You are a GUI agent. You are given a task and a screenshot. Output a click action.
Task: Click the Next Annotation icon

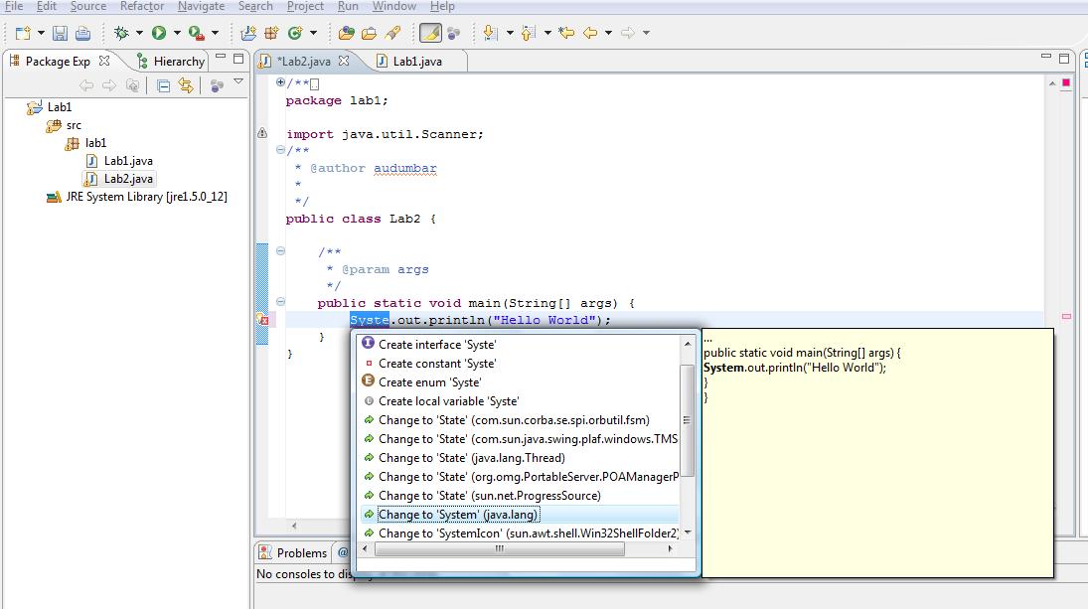pyautogui.click(x=490, y=33)
